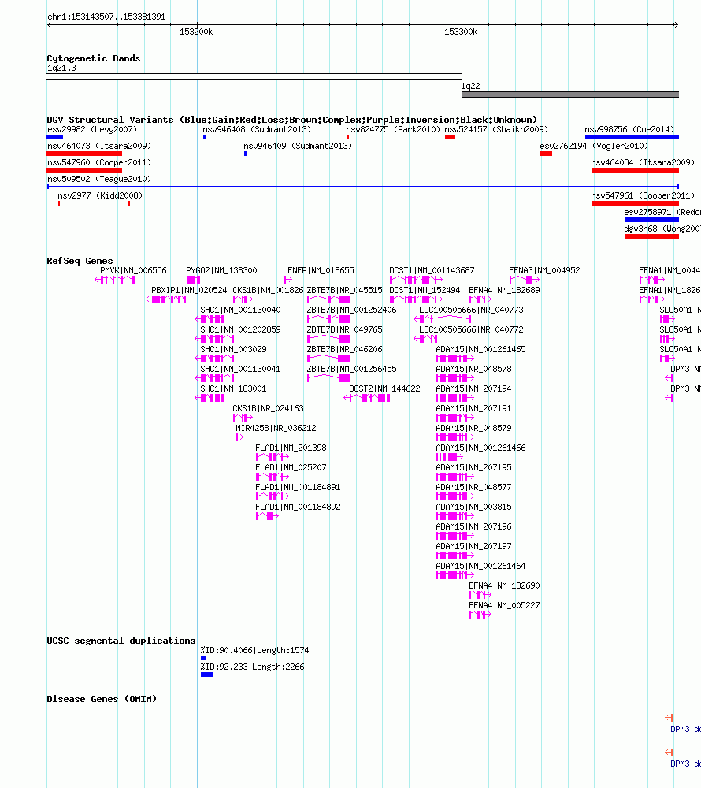The width and height of the screenshot is (701, 788).
Task: Click the 153300k scale tick label
Action: click(461, 32)
